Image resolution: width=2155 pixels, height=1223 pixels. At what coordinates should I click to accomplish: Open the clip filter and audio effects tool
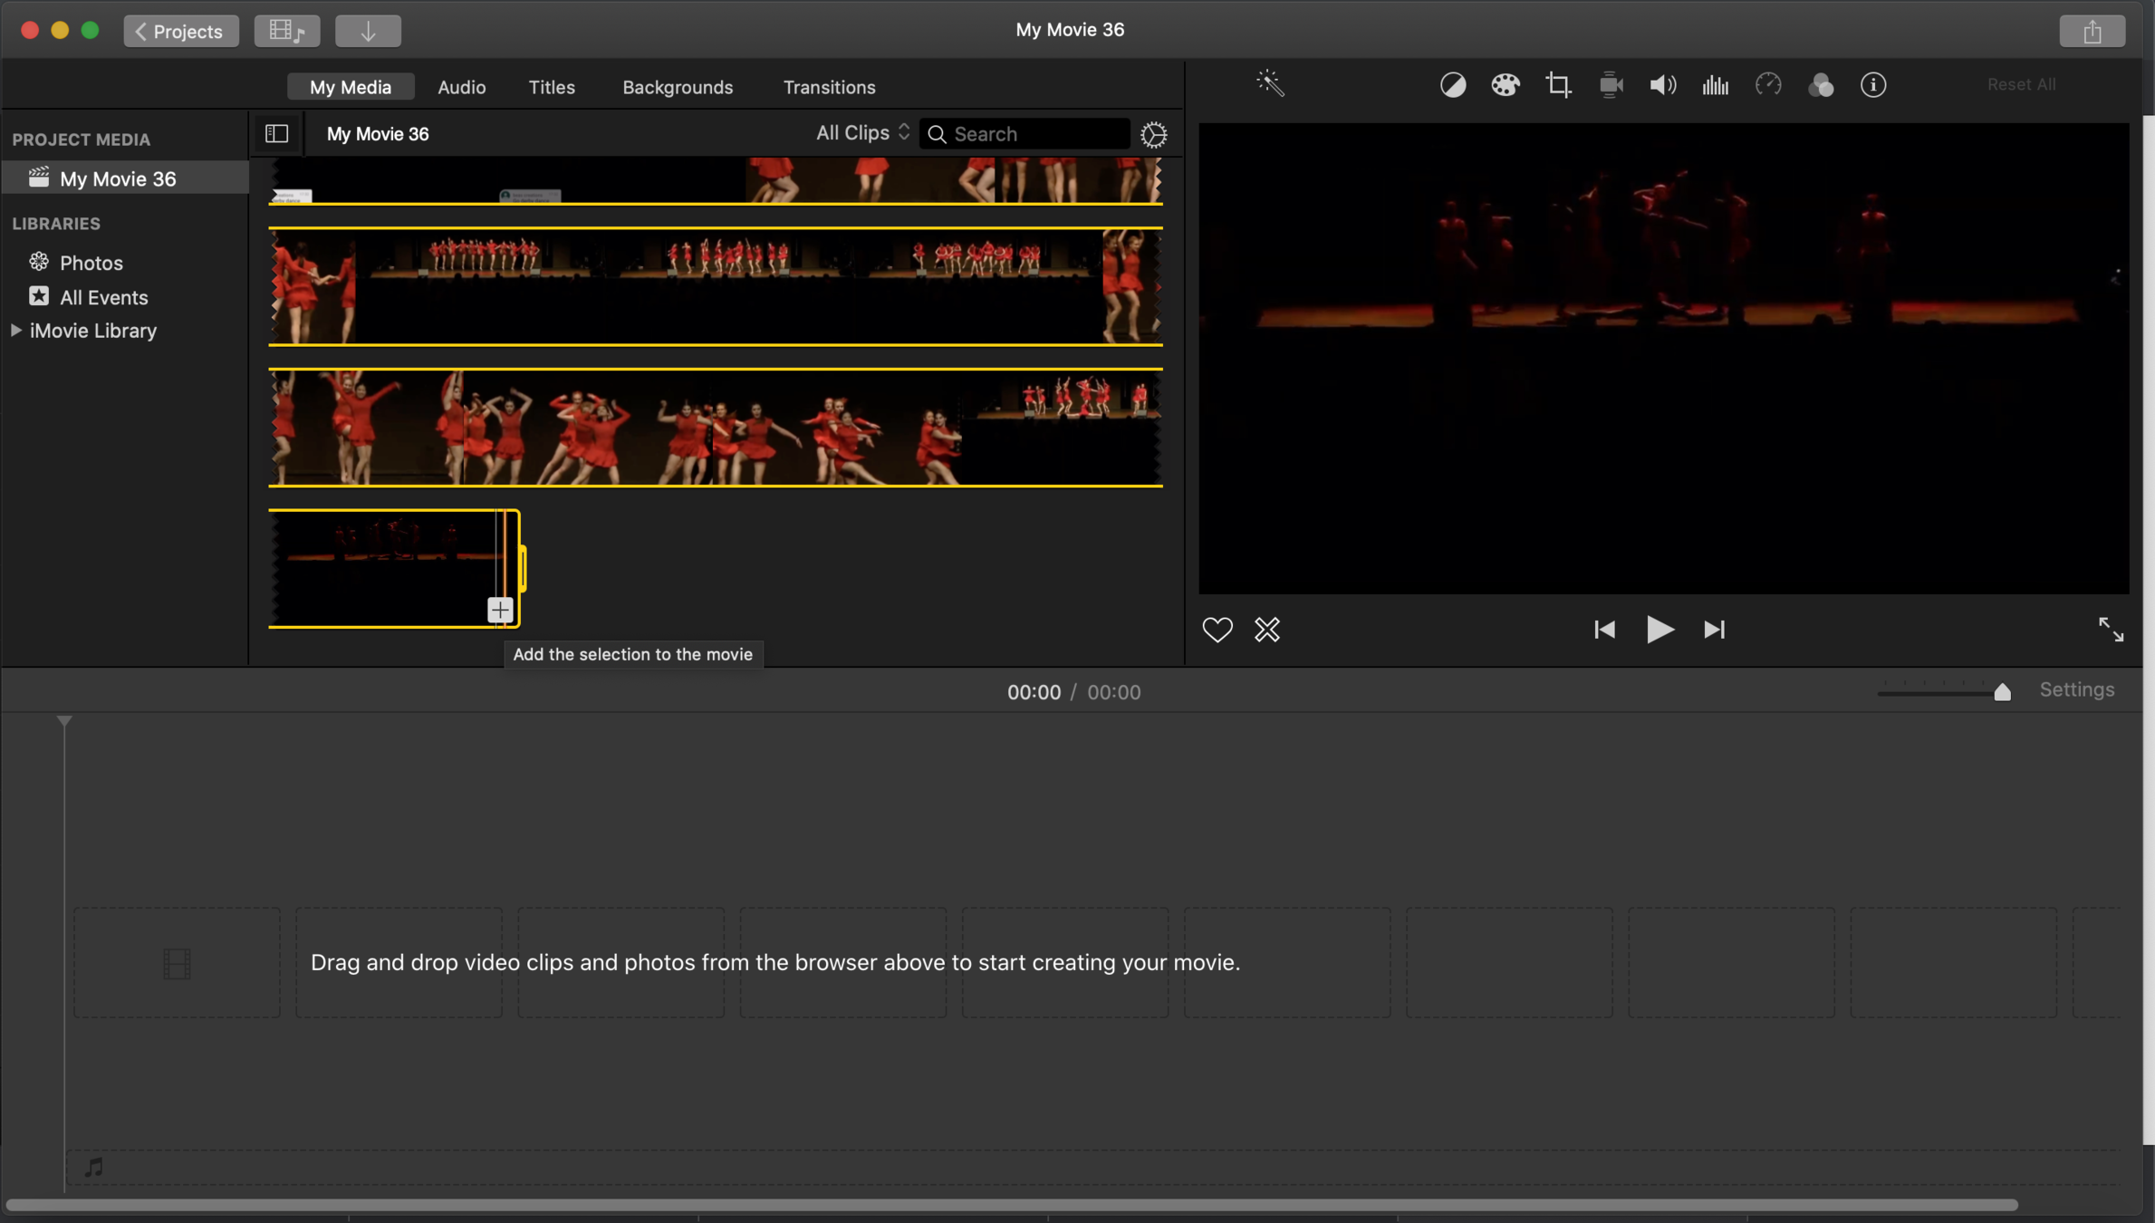coord(1821,85)
